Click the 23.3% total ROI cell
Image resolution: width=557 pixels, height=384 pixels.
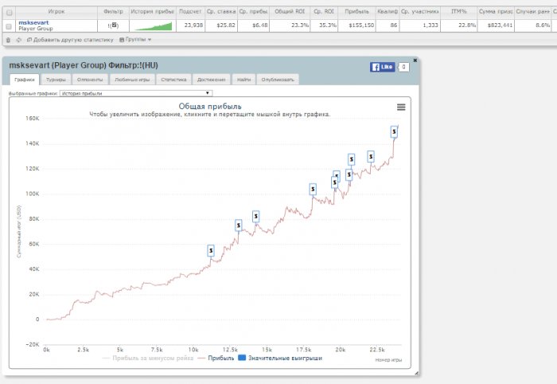(290, 25)
